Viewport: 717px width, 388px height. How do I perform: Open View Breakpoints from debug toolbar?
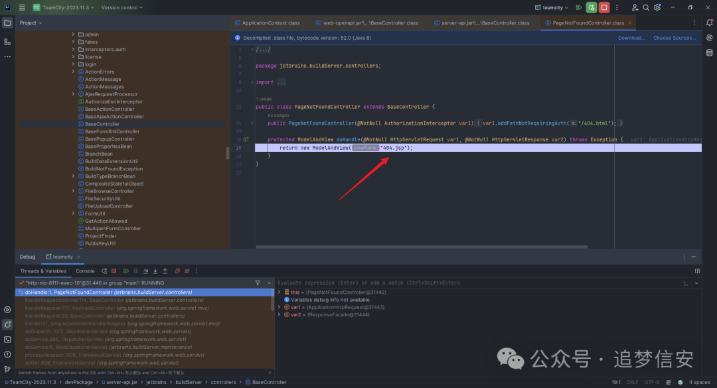[x=177, y=271]
